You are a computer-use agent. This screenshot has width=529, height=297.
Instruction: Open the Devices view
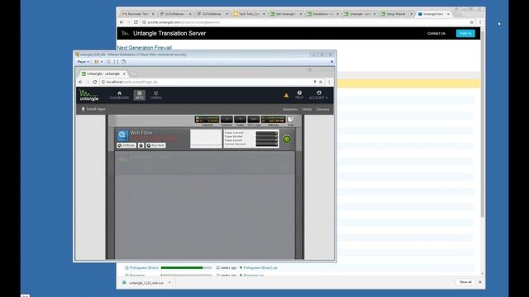point(323,109)
